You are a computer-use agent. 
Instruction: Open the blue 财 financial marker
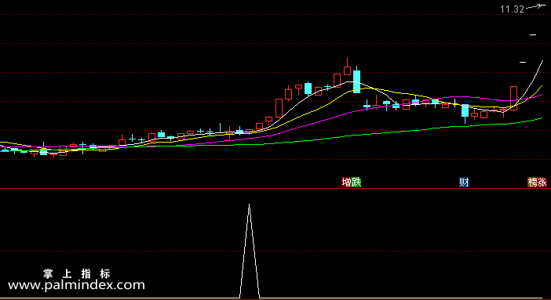coord(464,182)
